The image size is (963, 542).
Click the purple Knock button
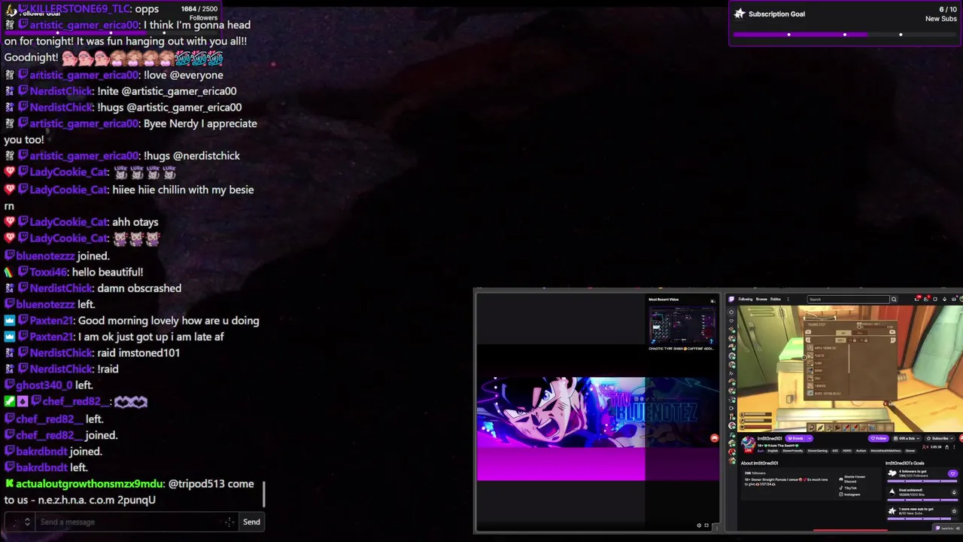pyautogui.click(x=795, y=438)
